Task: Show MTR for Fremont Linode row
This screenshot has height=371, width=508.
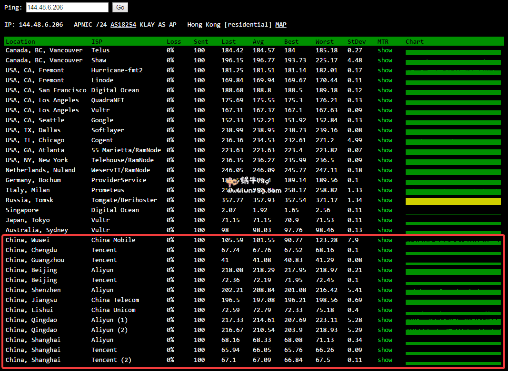Action: click(385, 80)
